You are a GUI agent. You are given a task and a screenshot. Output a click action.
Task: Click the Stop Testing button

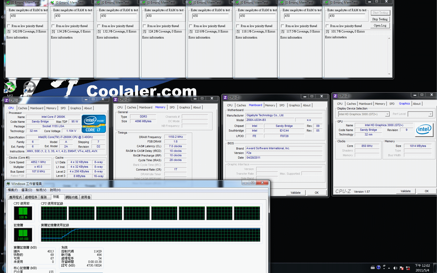tap(380, 19)
